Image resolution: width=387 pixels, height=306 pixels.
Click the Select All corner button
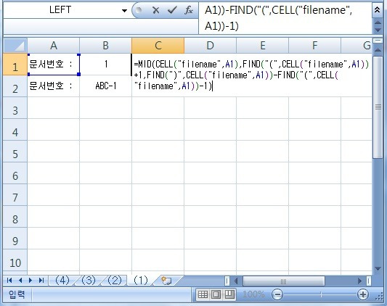[x=15, y=46]
